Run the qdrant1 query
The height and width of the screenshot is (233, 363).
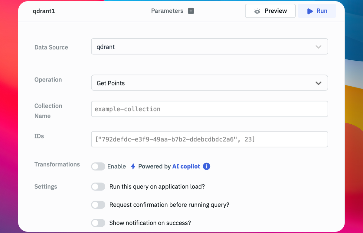317,11
